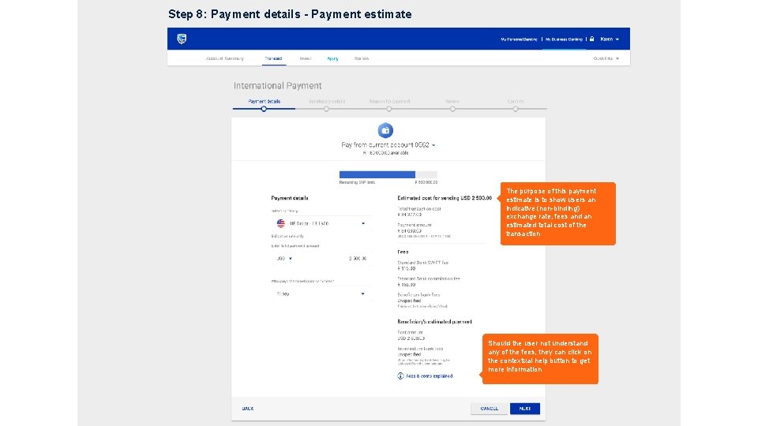Click the blue NEXT button
The height and width of the screenshot is (426, 758).
(x=525, y=409)
